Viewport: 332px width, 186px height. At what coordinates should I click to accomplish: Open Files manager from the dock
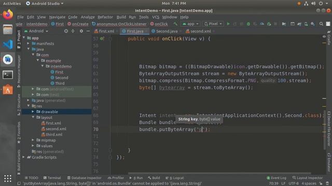pos(8,29)
